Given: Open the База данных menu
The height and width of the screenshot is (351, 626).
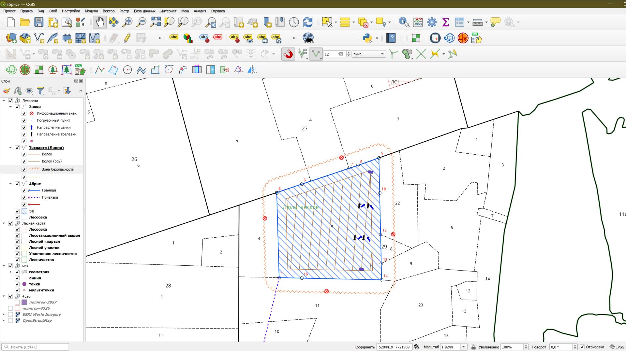Looking at the screenshot, I should (x=144, y=11).
